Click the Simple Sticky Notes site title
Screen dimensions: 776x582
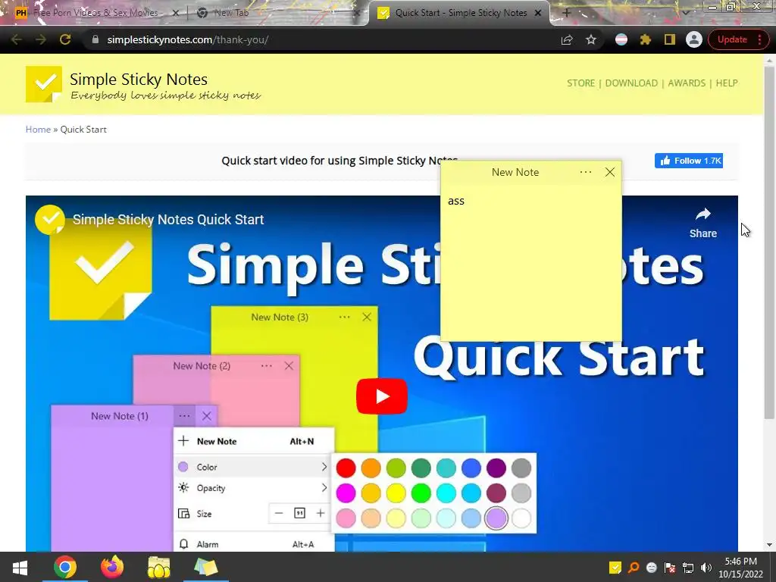tap(139, 79)
